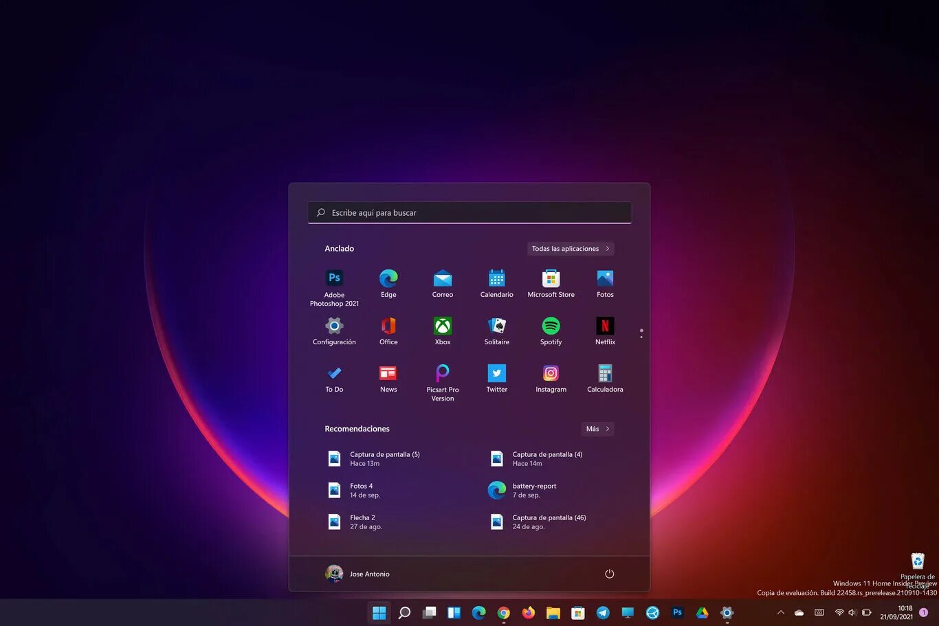Open the Jose Antonio user account menu
Screen dimensions: 939x626
(357, 574)
